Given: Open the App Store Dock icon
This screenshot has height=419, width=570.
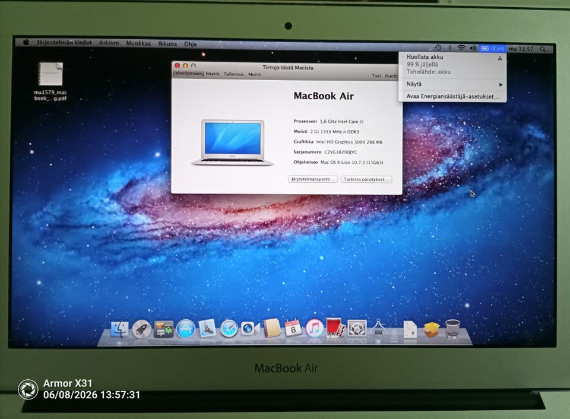Looking at the screenshot, I should [186, 329].
